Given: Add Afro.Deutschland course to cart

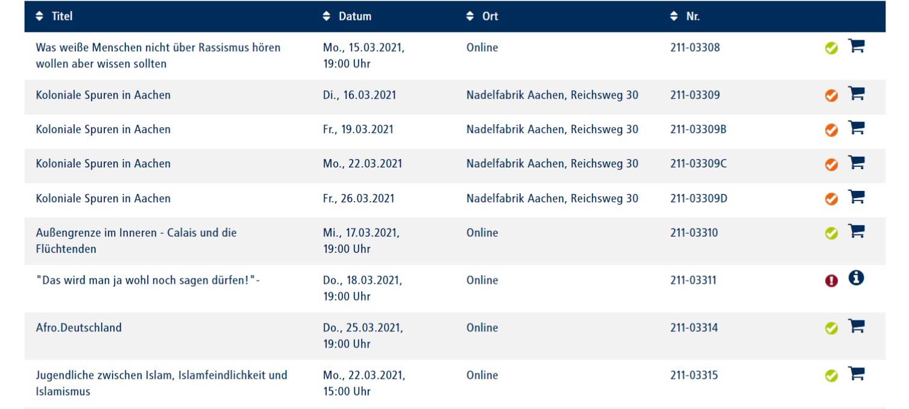Looking at the screenshot, I should tap(856, 326).
